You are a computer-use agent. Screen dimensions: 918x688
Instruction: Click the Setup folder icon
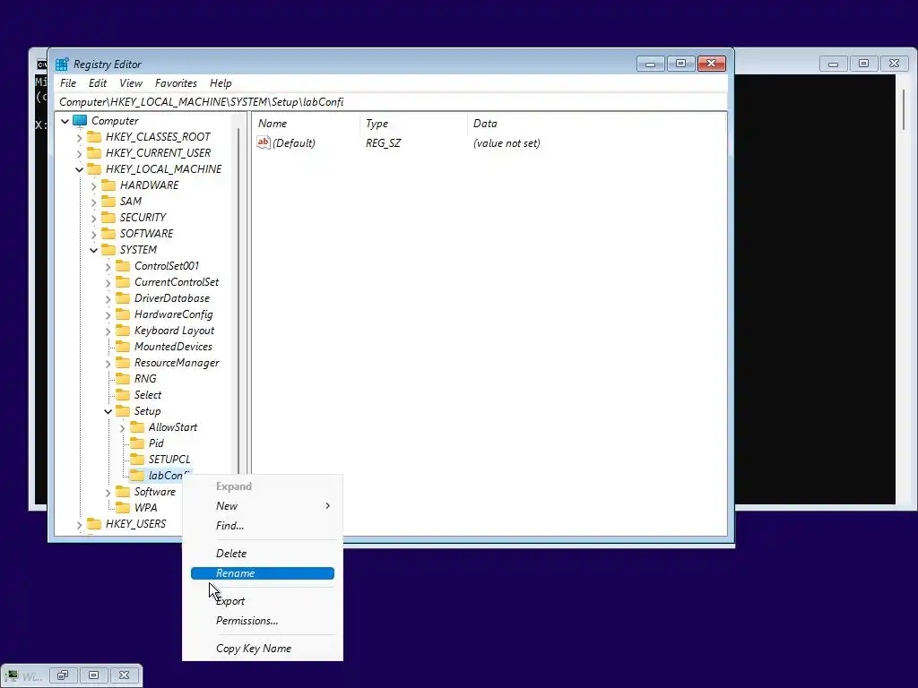click(123, 411)
